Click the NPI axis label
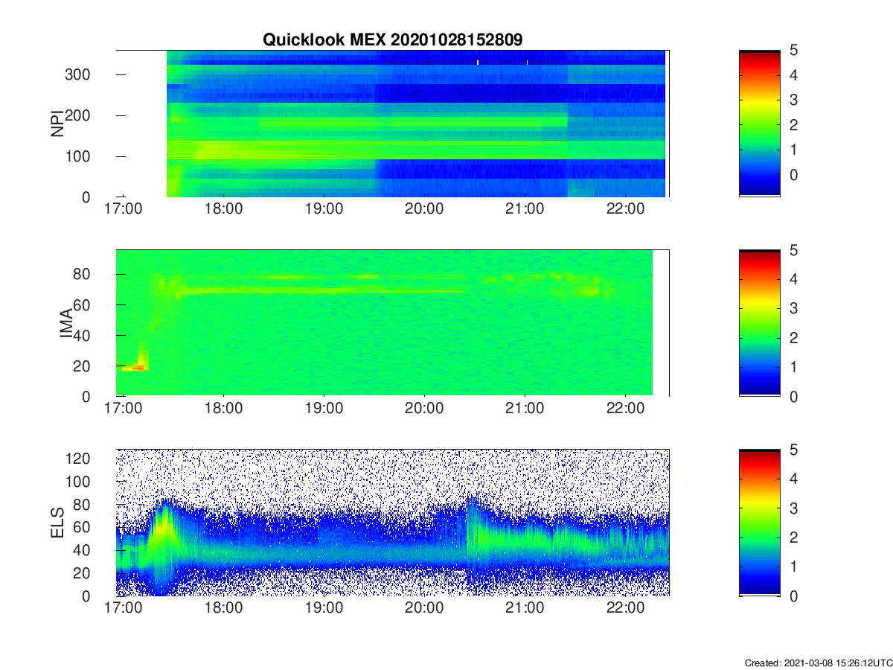Screen dimensions: 893x670 57,124
